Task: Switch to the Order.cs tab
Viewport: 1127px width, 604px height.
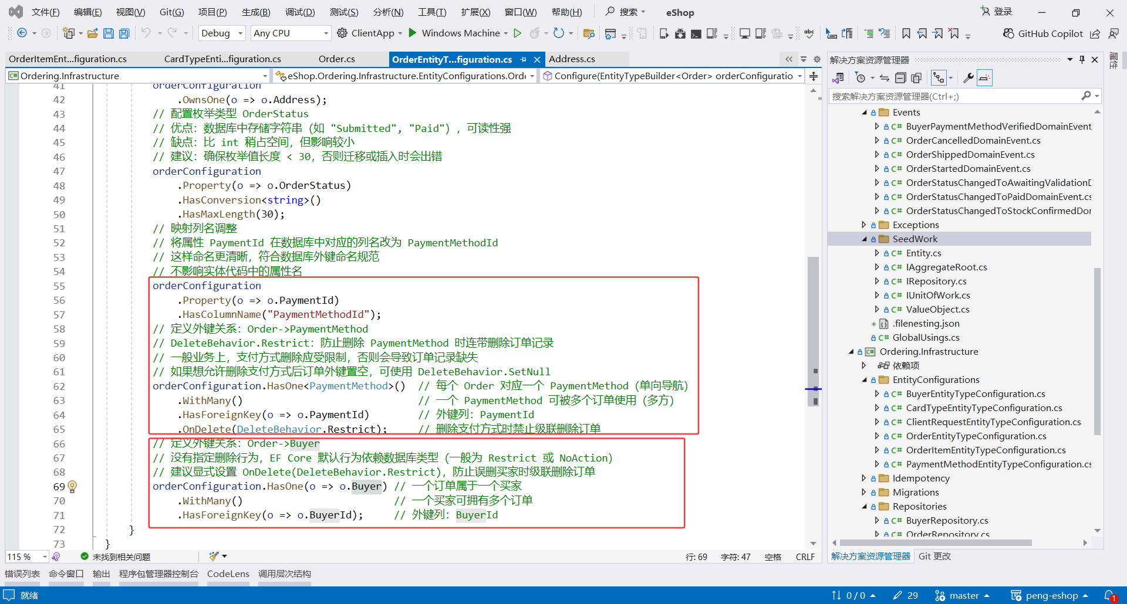Action: point(337,59)
